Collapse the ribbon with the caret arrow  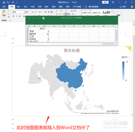coord(133,21)
